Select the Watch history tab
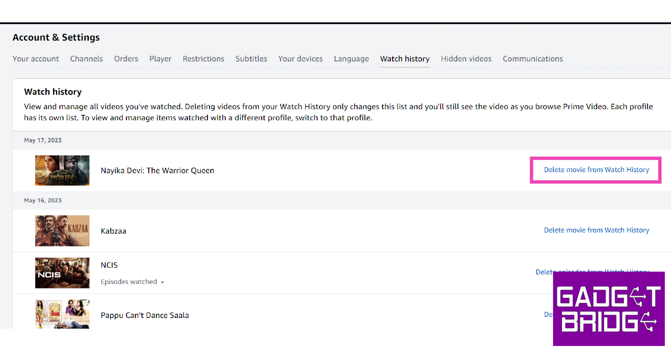 pos(404,59)
